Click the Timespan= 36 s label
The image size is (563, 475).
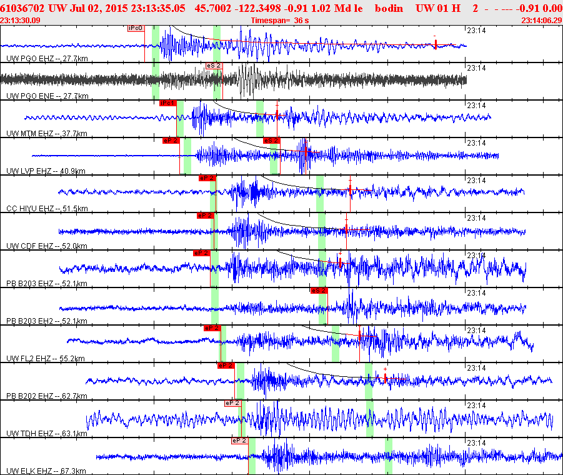(x=280, y=21)
